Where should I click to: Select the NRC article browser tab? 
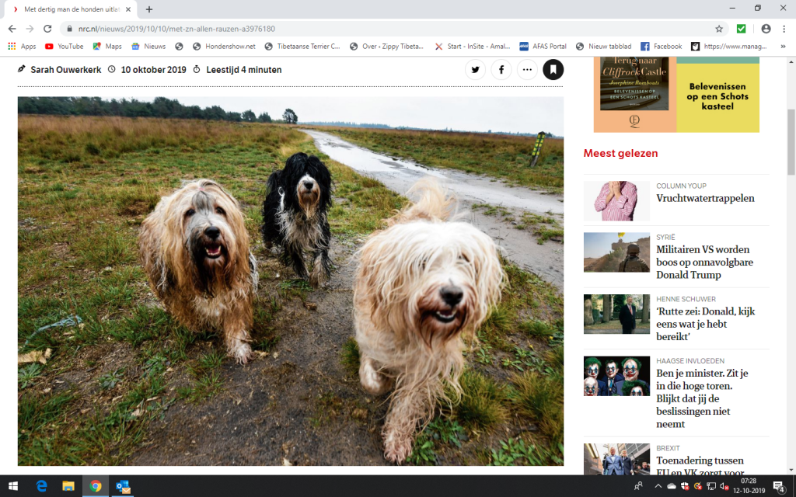pos(66,9)
